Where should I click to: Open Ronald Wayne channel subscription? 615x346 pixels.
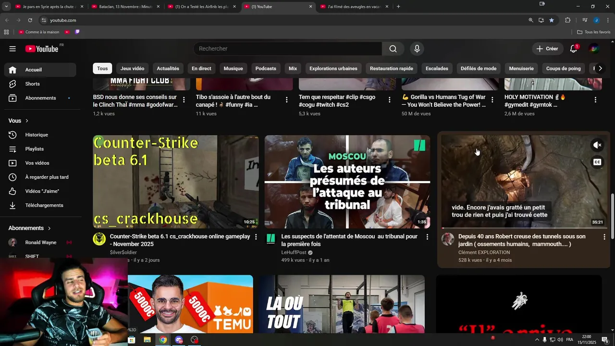[40, 243]
